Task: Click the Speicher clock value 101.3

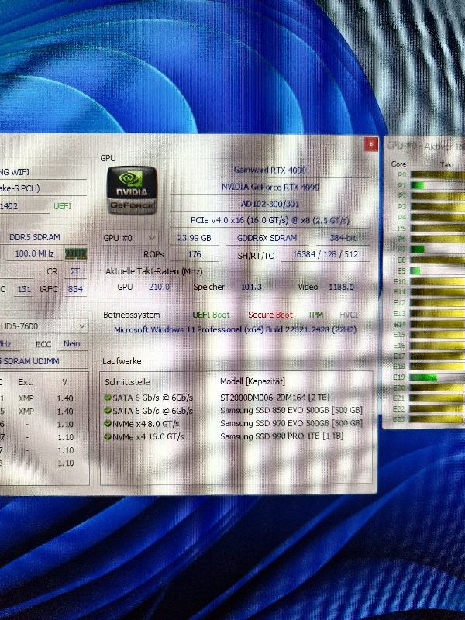Action: click(251, 287)
